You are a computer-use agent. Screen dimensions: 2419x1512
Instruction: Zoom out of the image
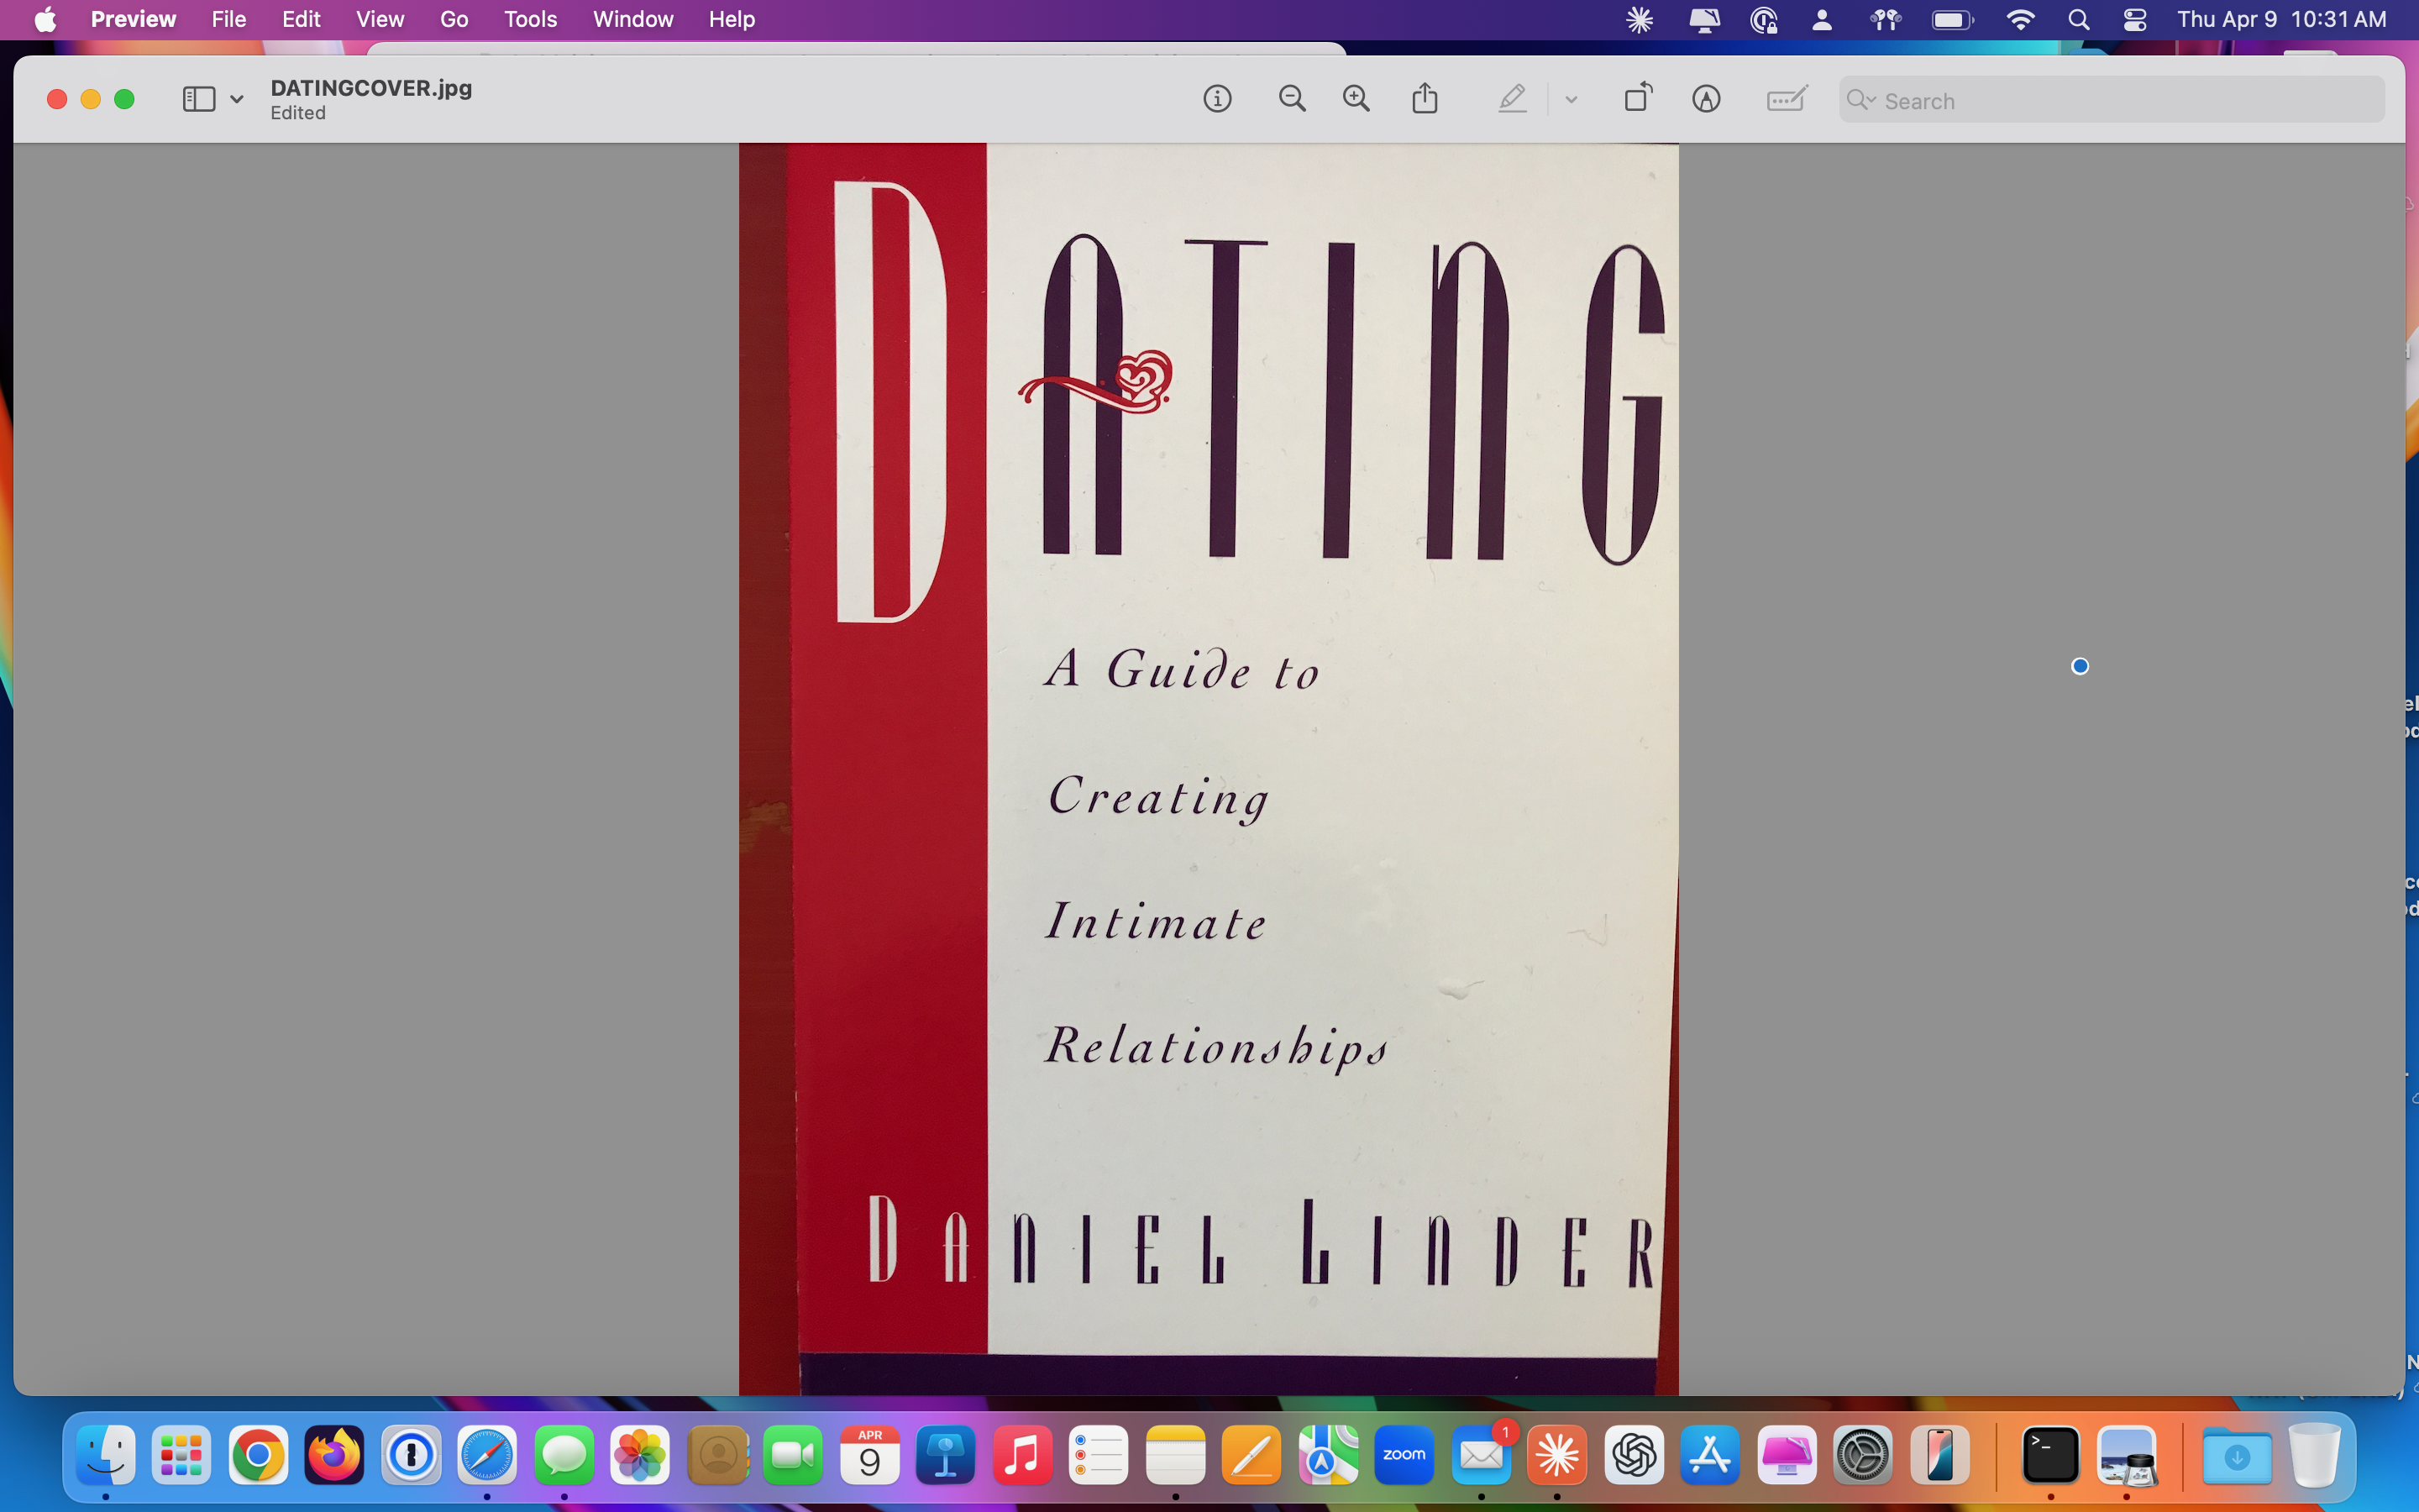click(x=1292, y=98)
